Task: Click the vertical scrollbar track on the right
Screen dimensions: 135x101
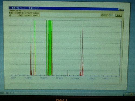Action: pyautogui.click(x=123, y=50)
